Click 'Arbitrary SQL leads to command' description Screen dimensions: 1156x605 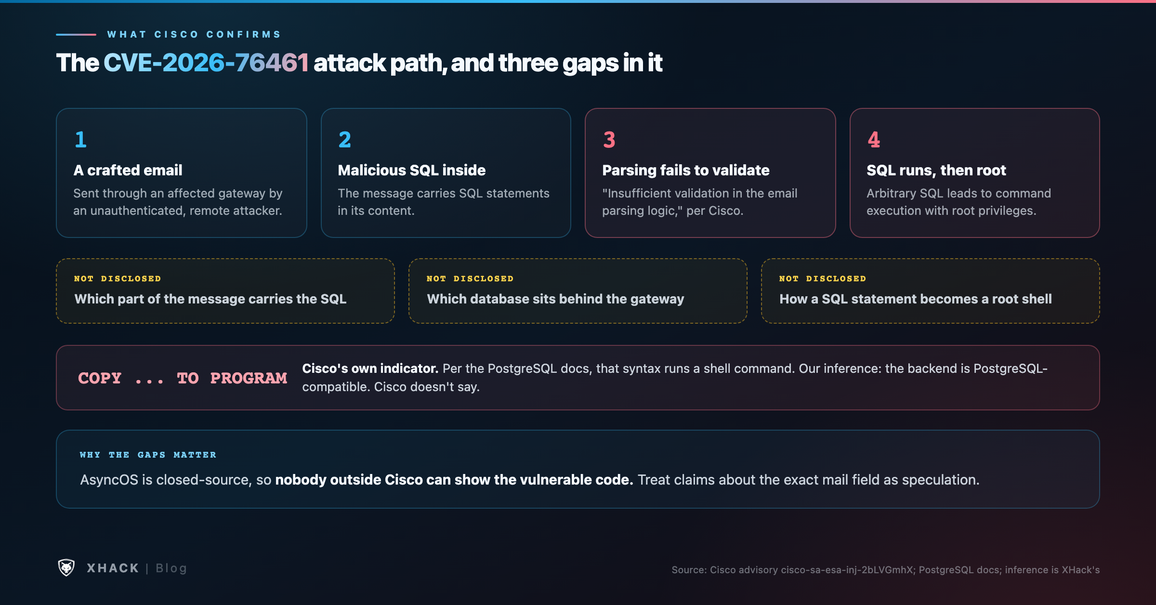[x=959, y=202]
